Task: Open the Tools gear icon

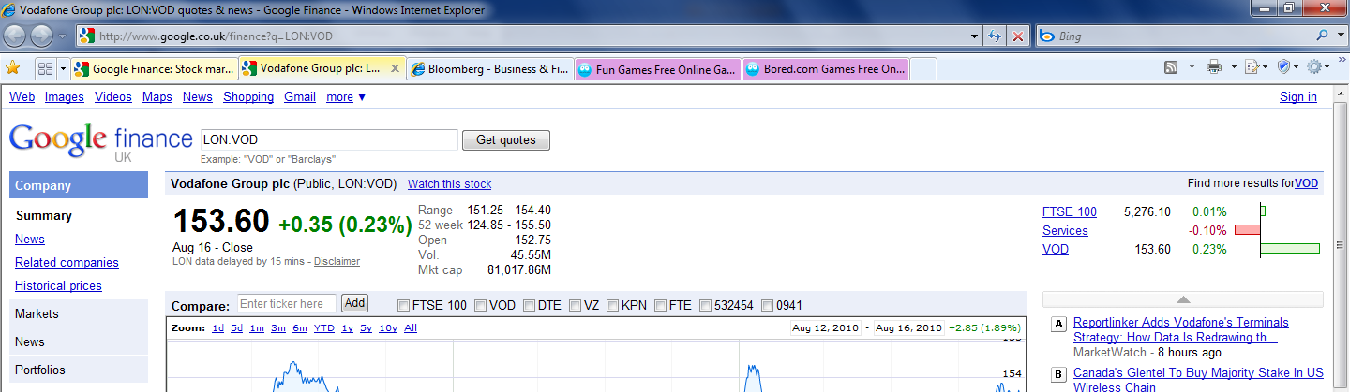Action: 1315,67
